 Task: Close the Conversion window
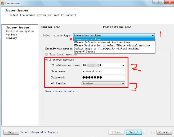click(169, 2)
